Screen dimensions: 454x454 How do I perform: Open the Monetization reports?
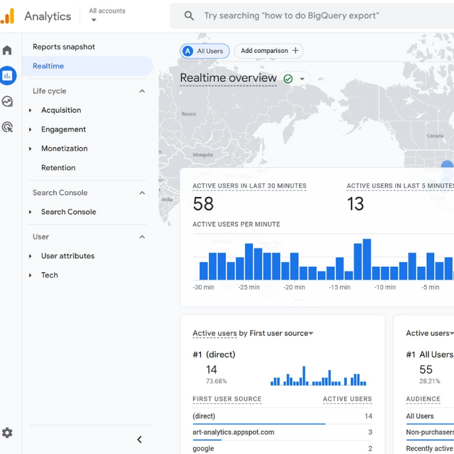(x=64, y=149)
